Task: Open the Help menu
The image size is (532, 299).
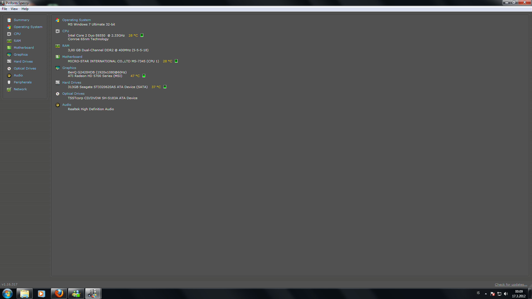Action: point(25,9)
